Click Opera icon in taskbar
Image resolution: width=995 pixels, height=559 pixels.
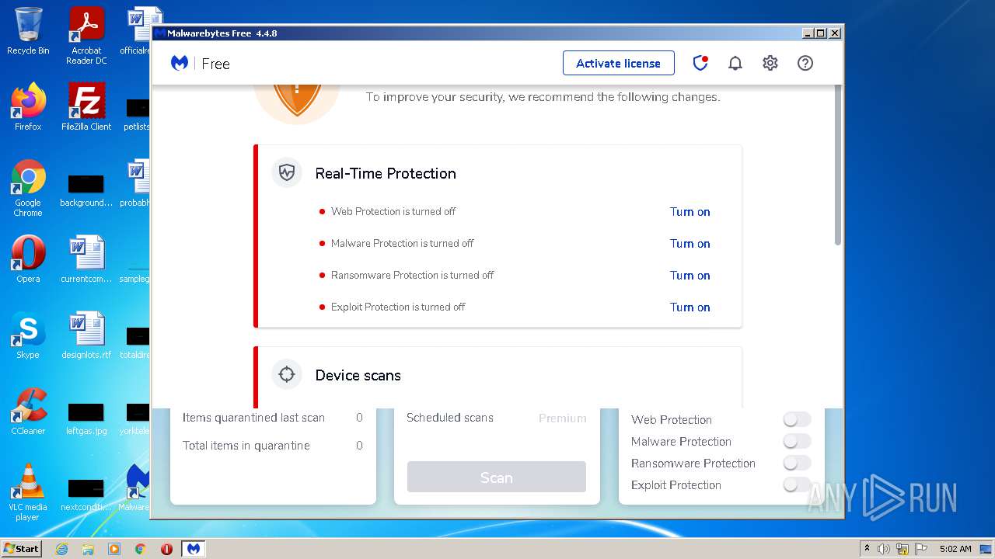[166, 549]
